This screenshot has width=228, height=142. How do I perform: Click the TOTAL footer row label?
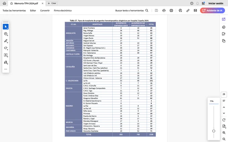[89, 134]
